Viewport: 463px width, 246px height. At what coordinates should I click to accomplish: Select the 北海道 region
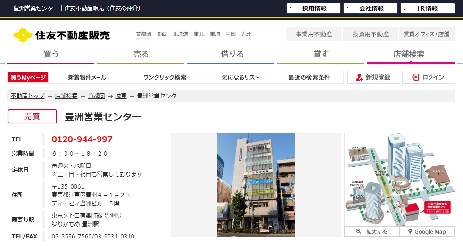(181, 34)
